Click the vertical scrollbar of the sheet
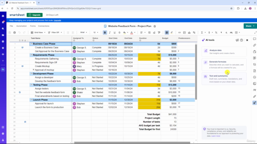This screenshot has width=257, height=144. click(196, 72)
